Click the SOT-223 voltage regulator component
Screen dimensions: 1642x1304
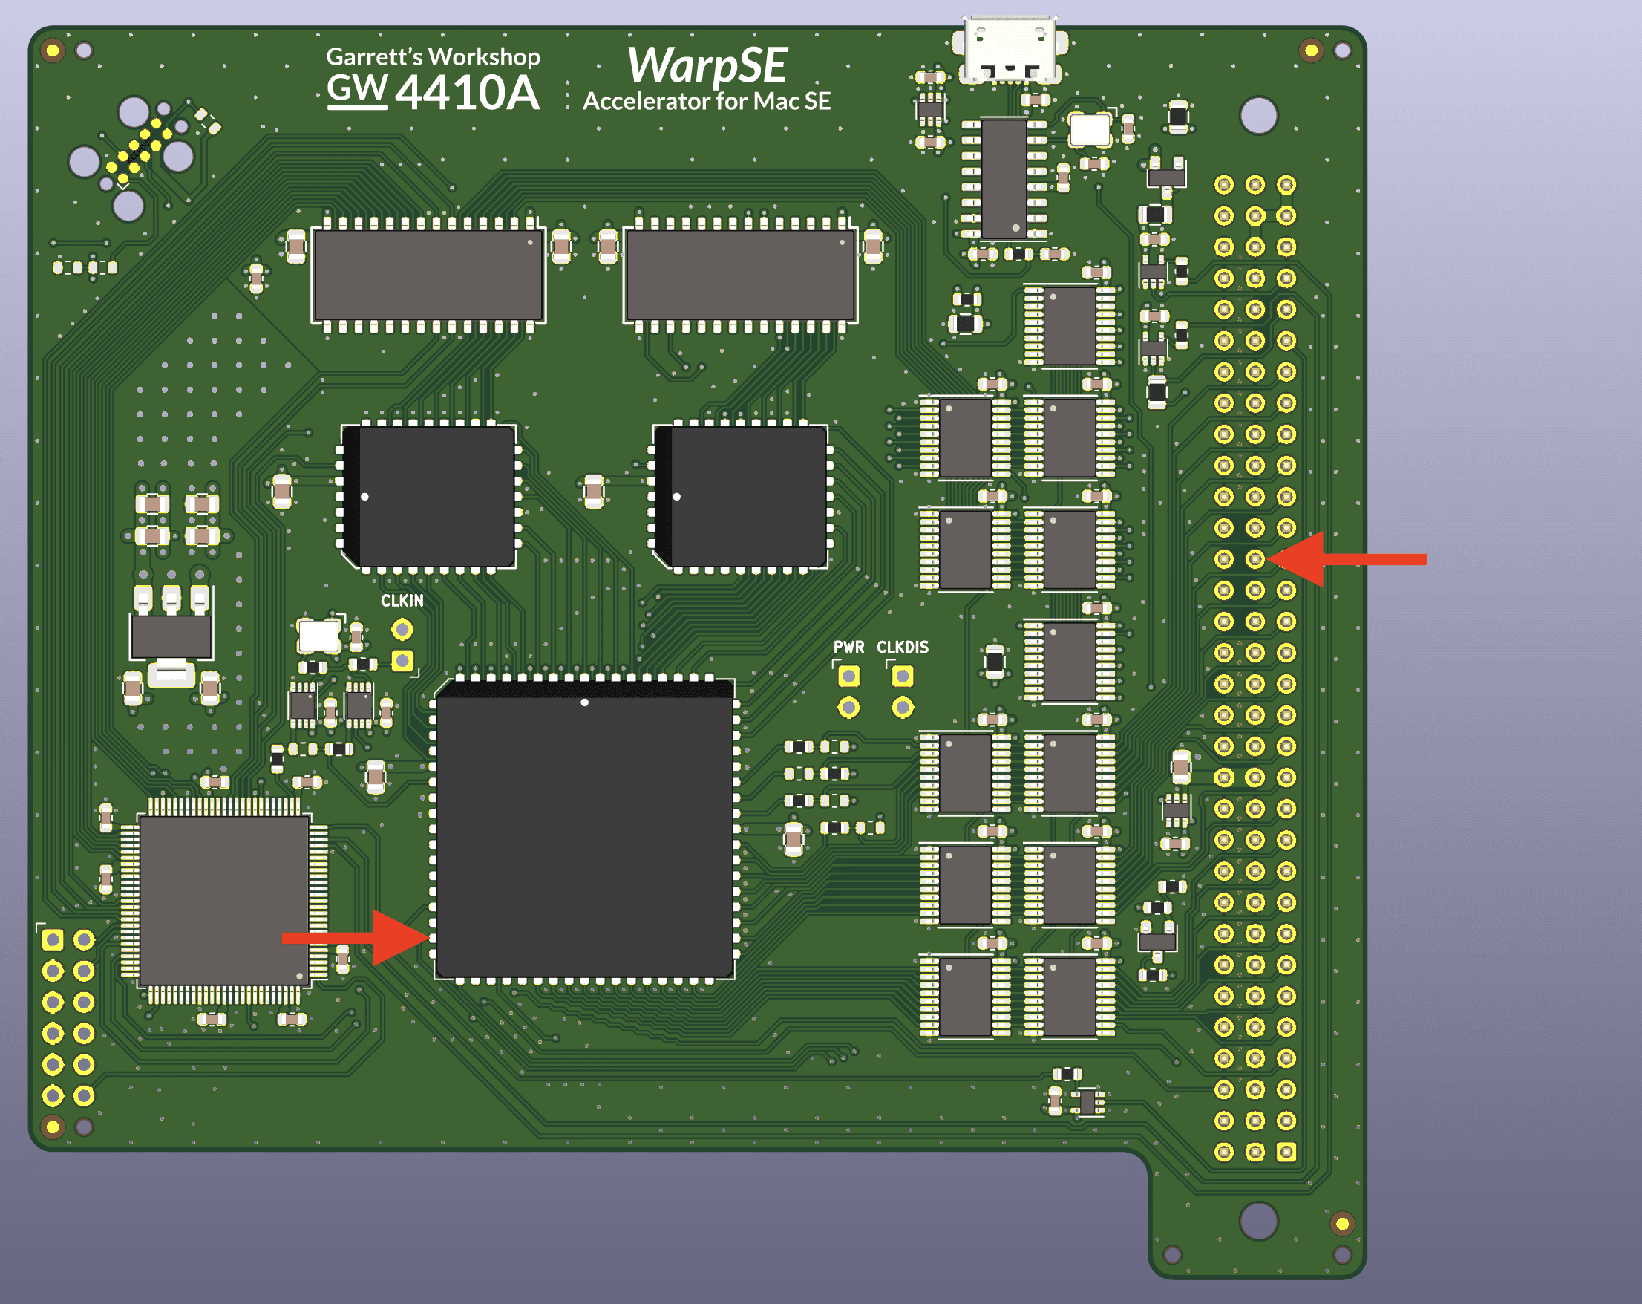(x=171, y=636)
